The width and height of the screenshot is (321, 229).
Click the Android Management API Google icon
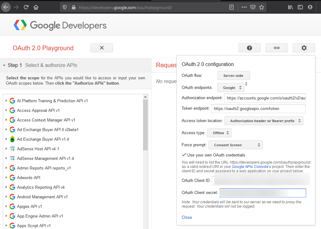point(12,197)
